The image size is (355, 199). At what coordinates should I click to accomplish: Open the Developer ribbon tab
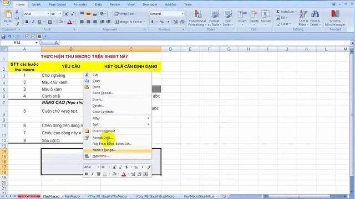[x=150, y=4]
